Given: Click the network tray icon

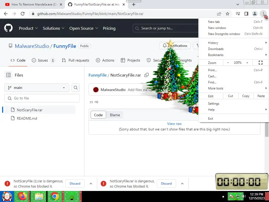Looking at the screenshot, I should [238, 196].
